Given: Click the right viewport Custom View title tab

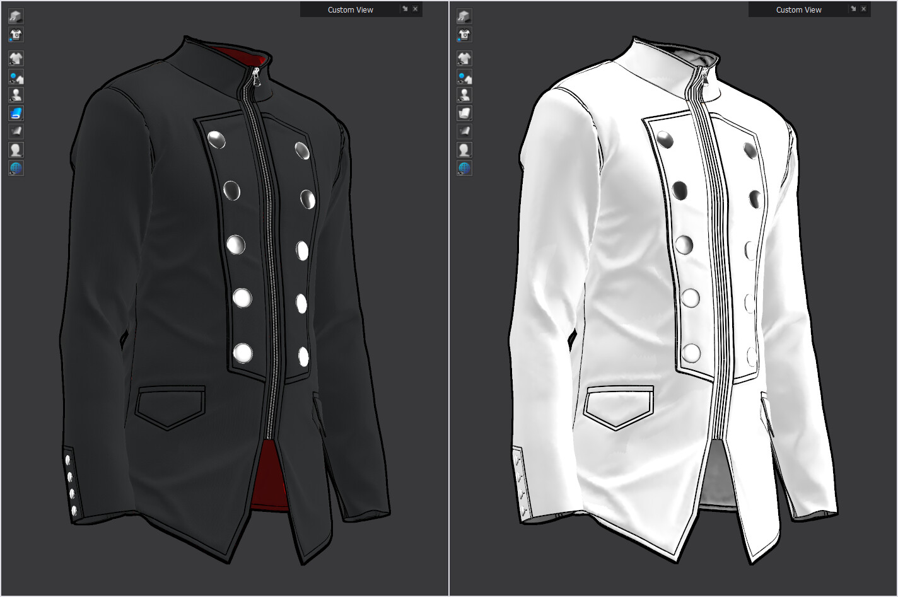Looking at the screenshot, I should point(798,9).
